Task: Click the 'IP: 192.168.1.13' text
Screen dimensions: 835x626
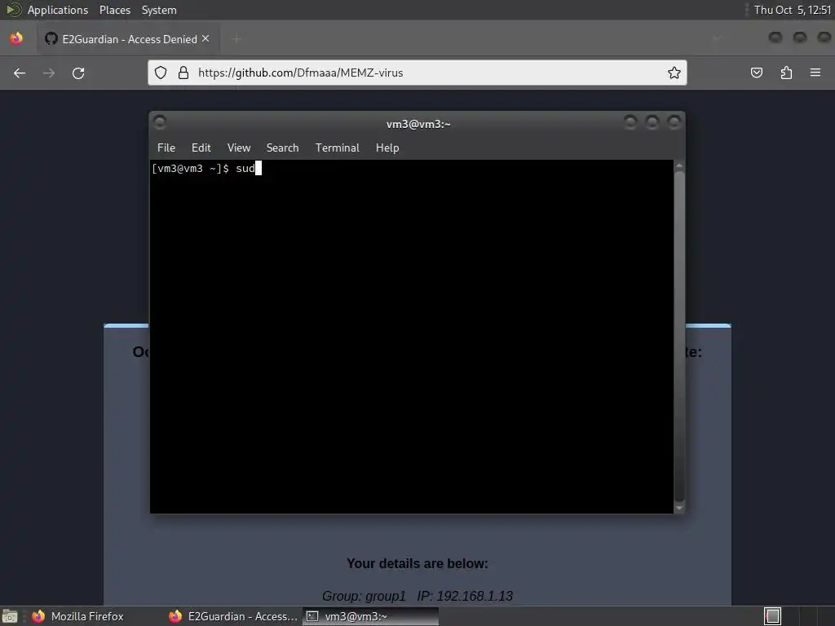Action: (x=465, y=596)
